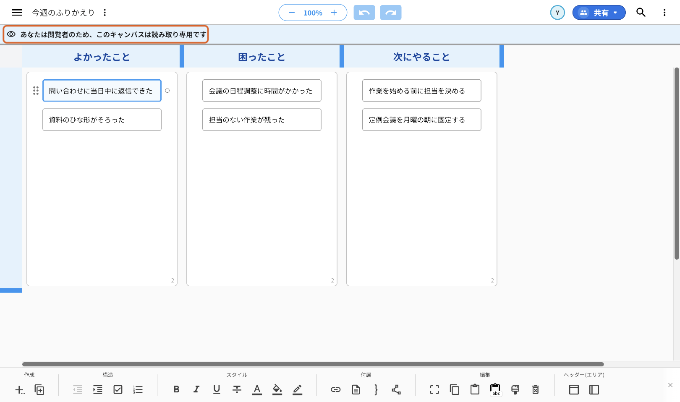
Task: Zoom out with the minus button
Action: (x=292, y=13)
